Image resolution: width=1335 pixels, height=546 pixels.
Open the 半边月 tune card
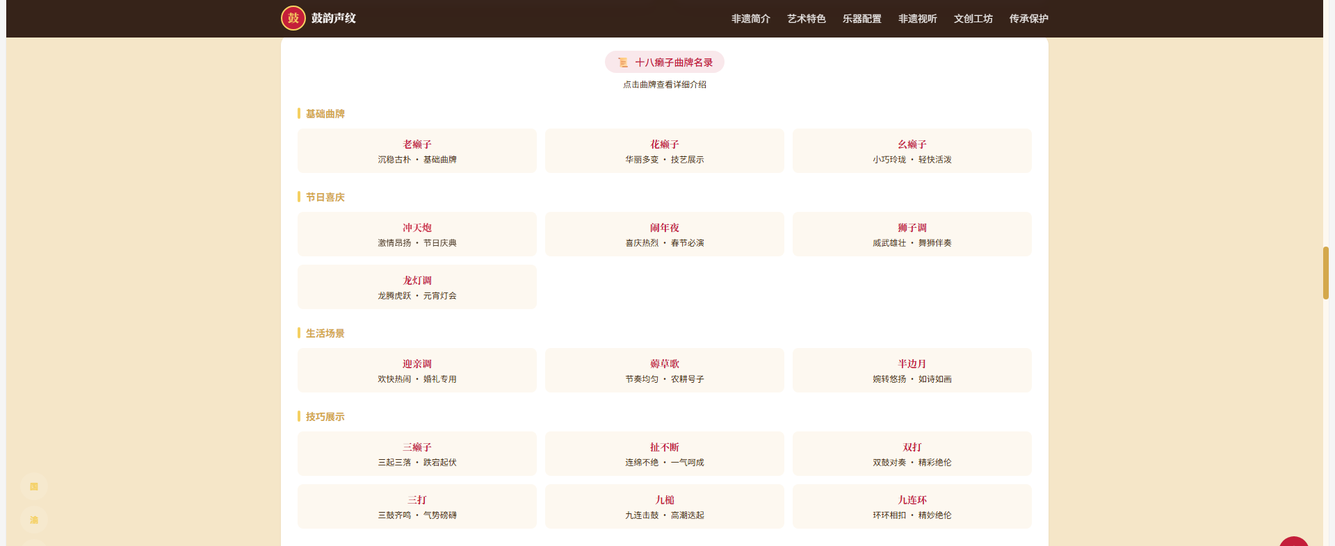click(x=912, y=370)
